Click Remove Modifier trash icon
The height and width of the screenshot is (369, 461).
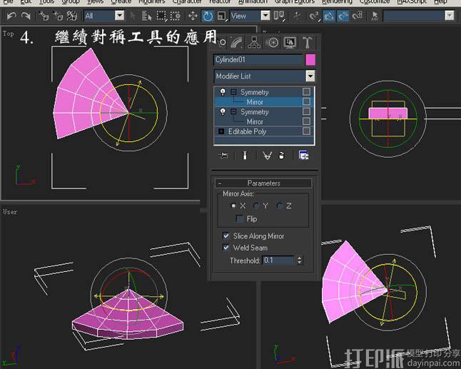point(282,155)
